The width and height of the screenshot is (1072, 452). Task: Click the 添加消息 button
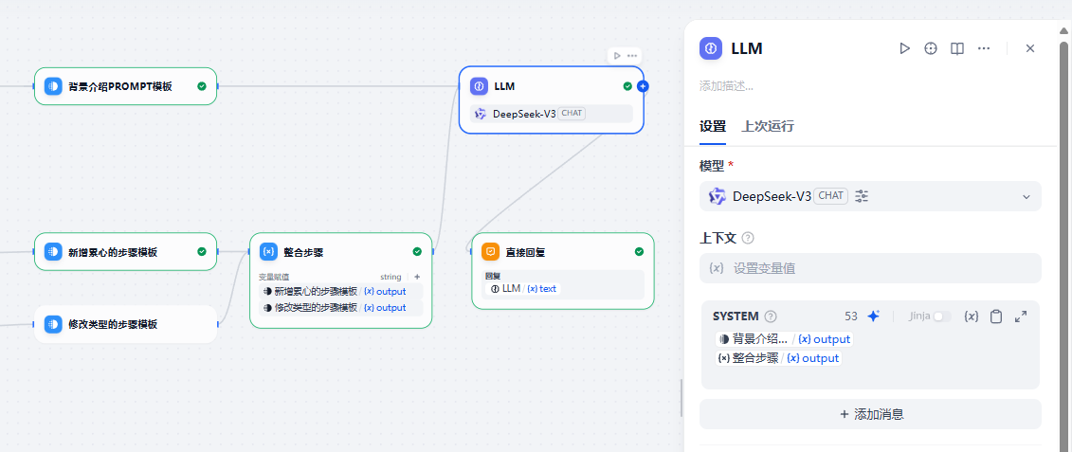(x=870, y=414)
